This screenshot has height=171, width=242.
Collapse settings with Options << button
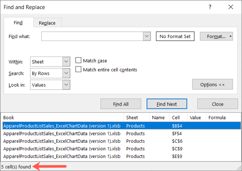pyautogui.click(x=212, y=84)
